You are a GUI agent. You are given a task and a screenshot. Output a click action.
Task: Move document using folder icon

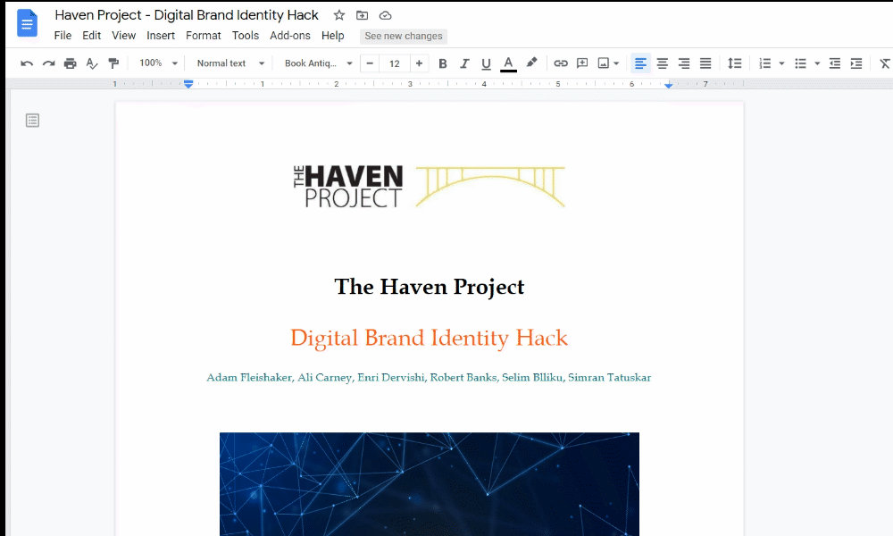(x=363, y=15)
